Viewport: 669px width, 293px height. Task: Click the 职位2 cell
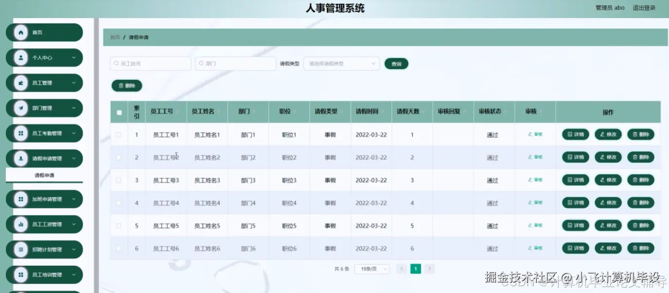click(x=289, y=158)
